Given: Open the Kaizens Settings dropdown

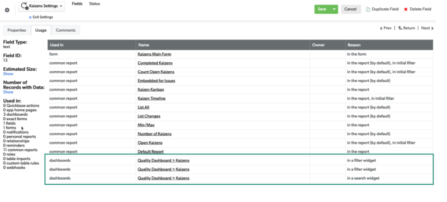Looking at the screenshot, I should click(x=41, y=6).
